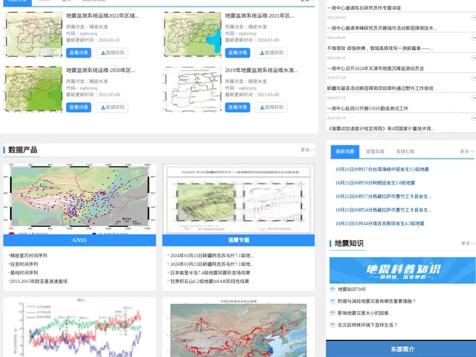
Task: Click arrow icon beside date 2024-08-16
Action: (473, 58)
